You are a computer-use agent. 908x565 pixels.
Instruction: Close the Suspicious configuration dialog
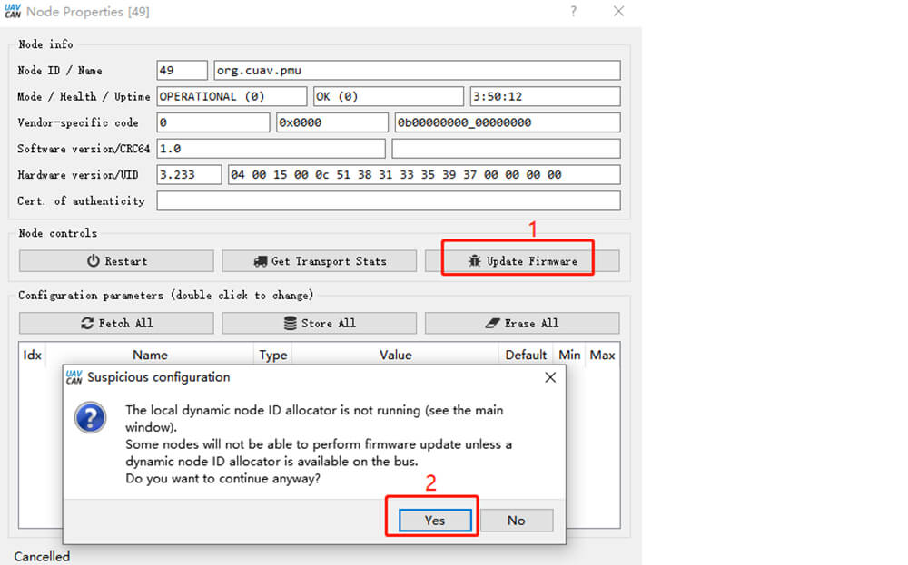(549, 377)
